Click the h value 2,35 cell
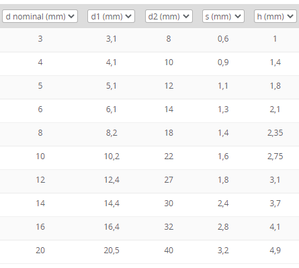The image size is (299, 268). [x=275, y=133]
